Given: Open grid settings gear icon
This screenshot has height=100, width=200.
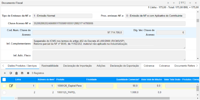Looking at the screenshot, I should [x=28, y=73].
